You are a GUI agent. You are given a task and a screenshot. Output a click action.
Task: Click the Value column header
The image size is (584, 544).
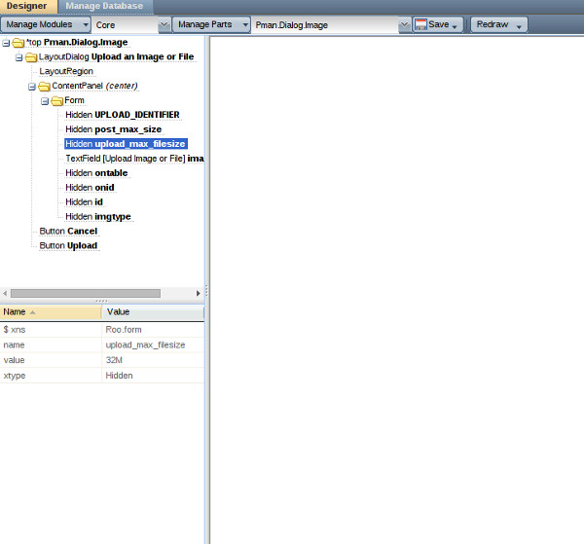tap(153, 312)
